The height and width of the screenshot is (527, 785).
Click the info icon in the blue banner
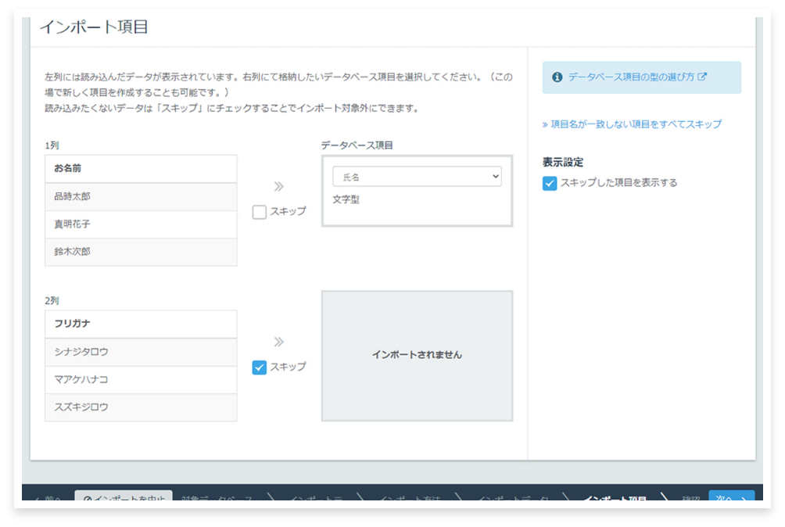[557, 77]
